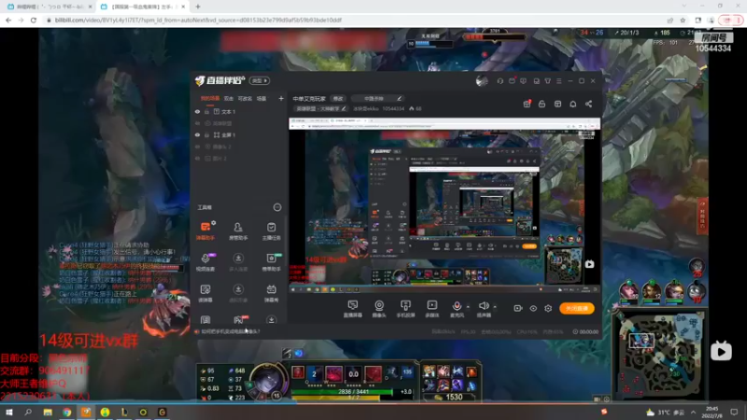Open the 读弹幕 read-danmaku tool
Image resolution: width=747 pixels, height=420 pixels.
pyautogui.click(x=205, y=293)
